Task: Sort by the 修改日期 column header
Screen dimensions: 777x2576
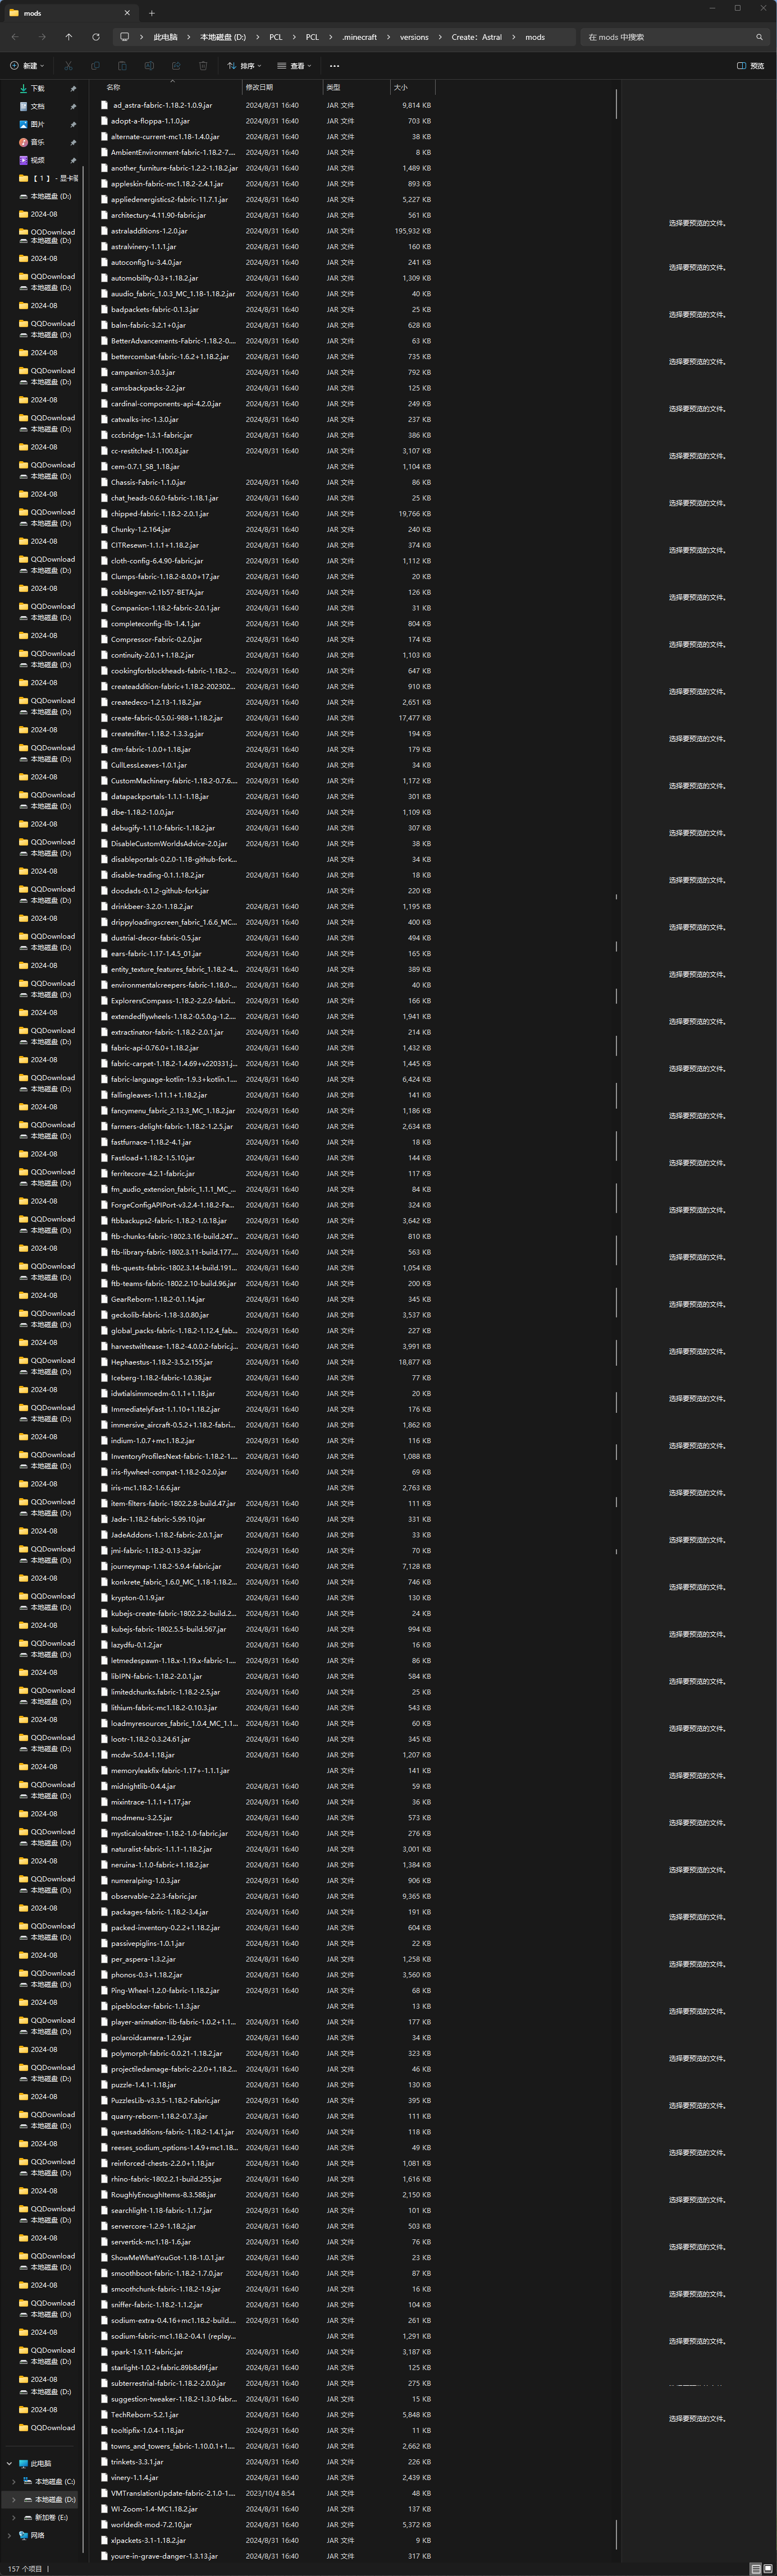Action: tap(282, 87)
